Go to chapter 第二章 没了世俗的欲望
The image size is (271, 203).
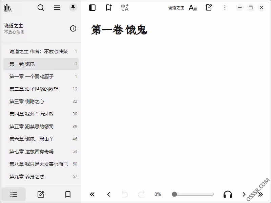(x=41, y=89)
